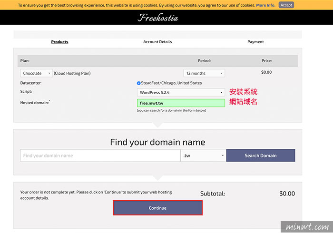This screenshot has height=233, width=333.
Task: Click the Subtotal label
Action: [x=212, y=194]
